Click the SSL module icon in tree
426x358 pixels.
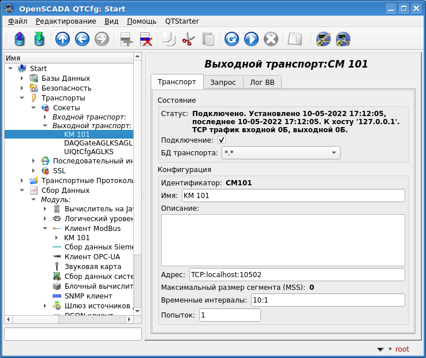coord(46,171)
